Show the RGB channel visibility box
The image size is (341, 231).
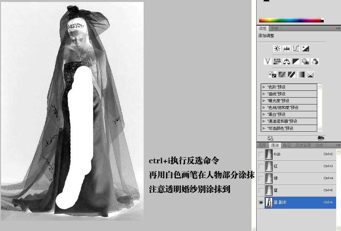pos(261,155)
